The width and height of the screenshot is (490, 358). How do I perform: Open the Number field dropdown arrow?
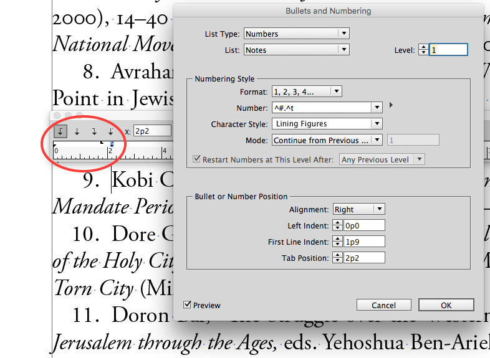point(377,108)
